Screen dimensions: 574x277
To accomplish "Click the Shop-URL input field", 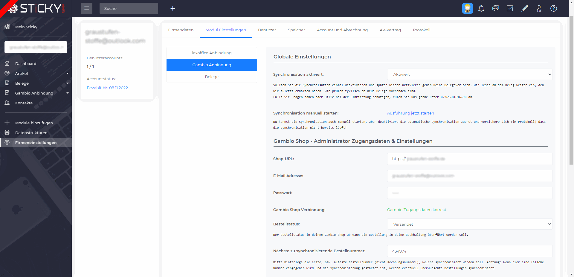I will (469, 159).
